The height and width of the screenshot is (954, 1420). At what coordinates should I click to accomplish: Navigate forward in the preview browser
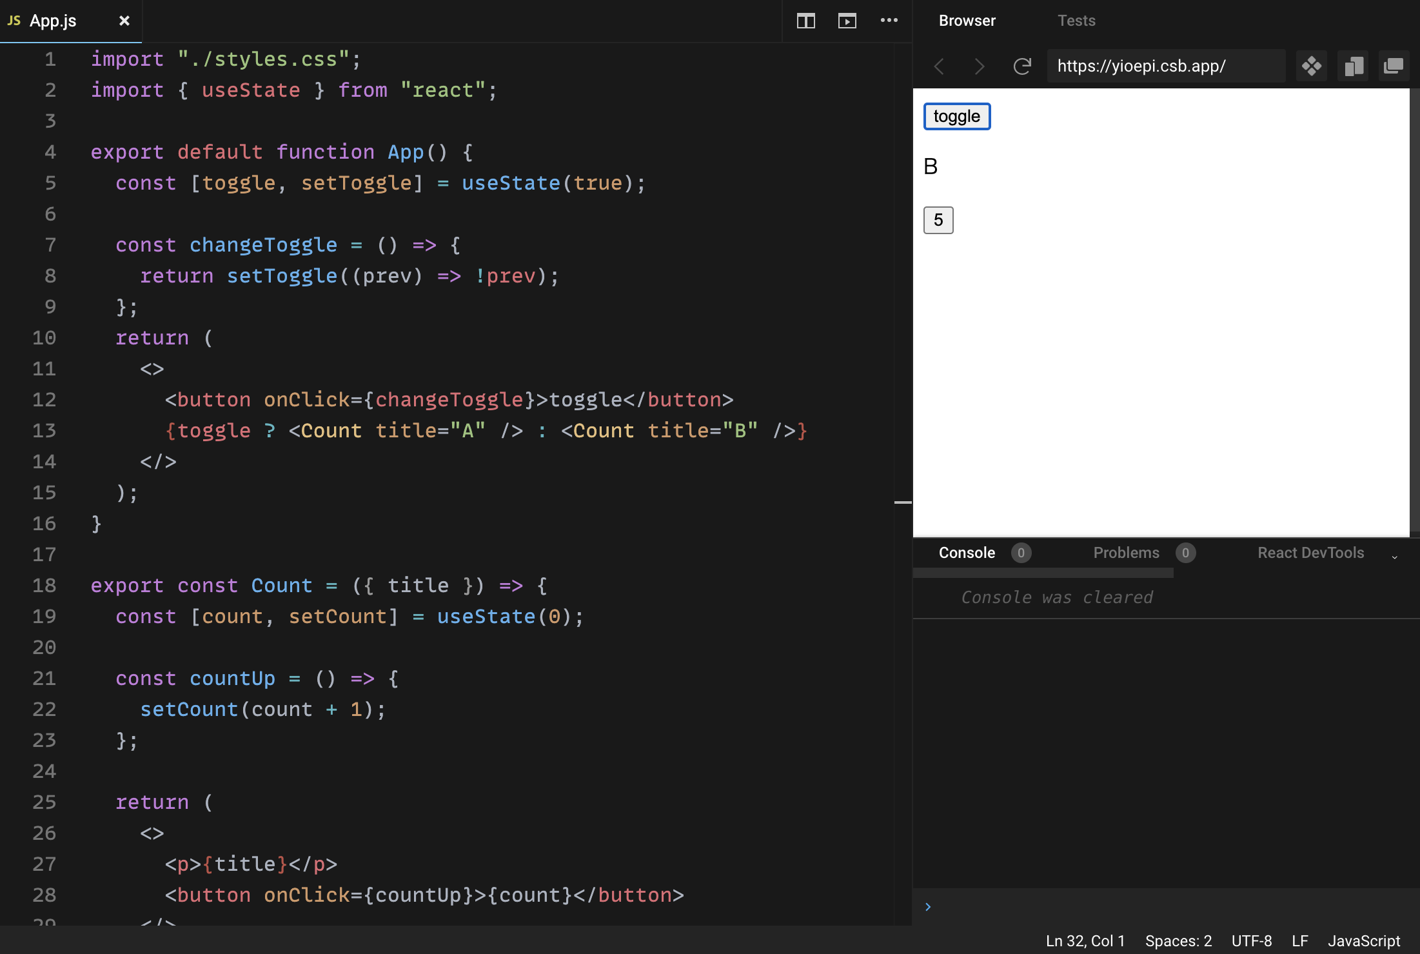(x=979, y=66)
